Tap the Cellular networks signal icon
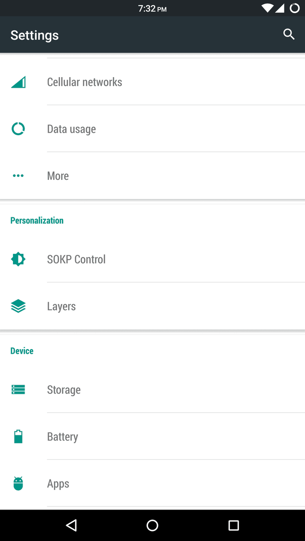305x541 pixels. point(18,82)
